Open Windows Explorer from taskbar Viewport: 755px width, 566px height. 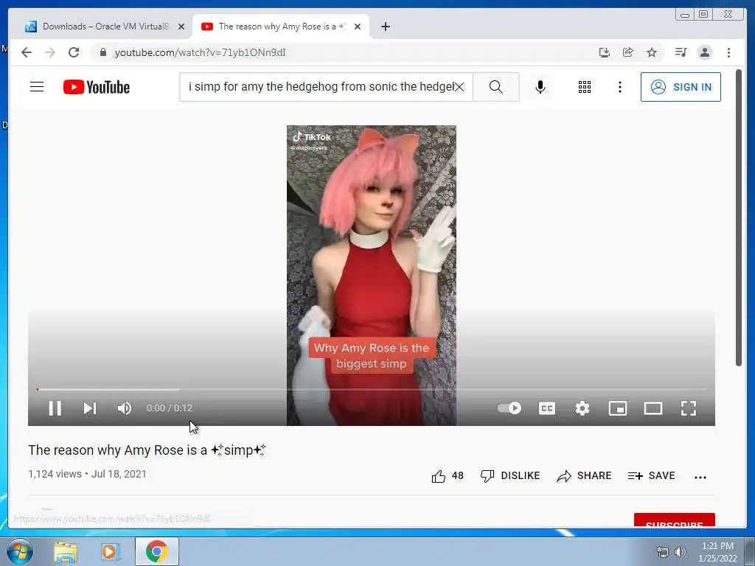coord(66,551)
